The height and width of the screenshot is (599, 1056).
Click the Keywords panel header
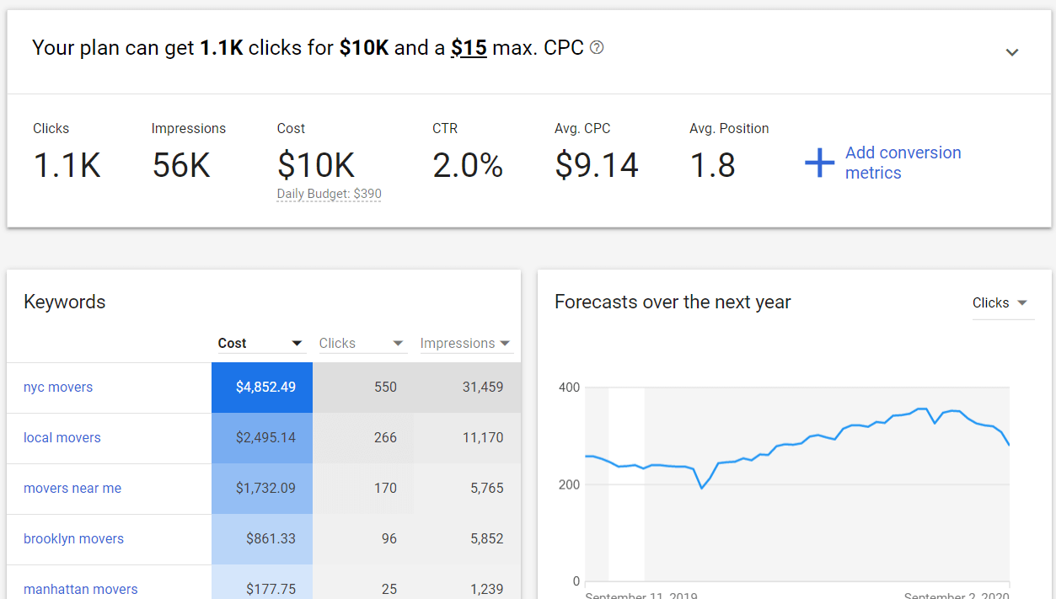64,302
